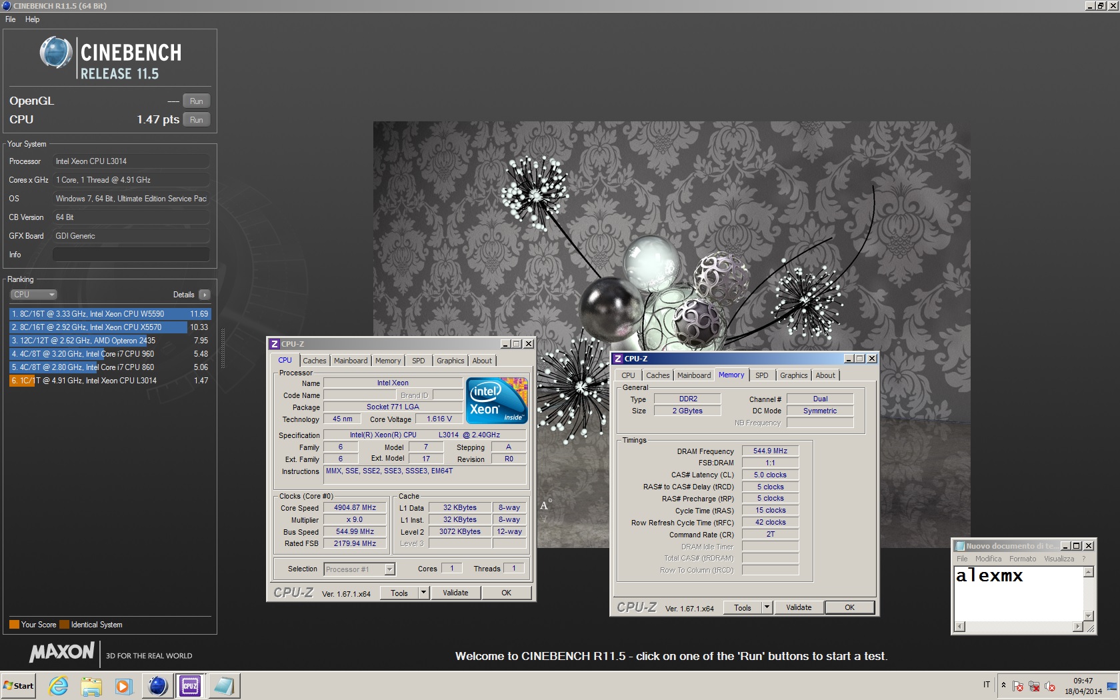Click the Intel Xeon inside logo
This screenshot has height=700, width=1120.
(x=497, y=400)
